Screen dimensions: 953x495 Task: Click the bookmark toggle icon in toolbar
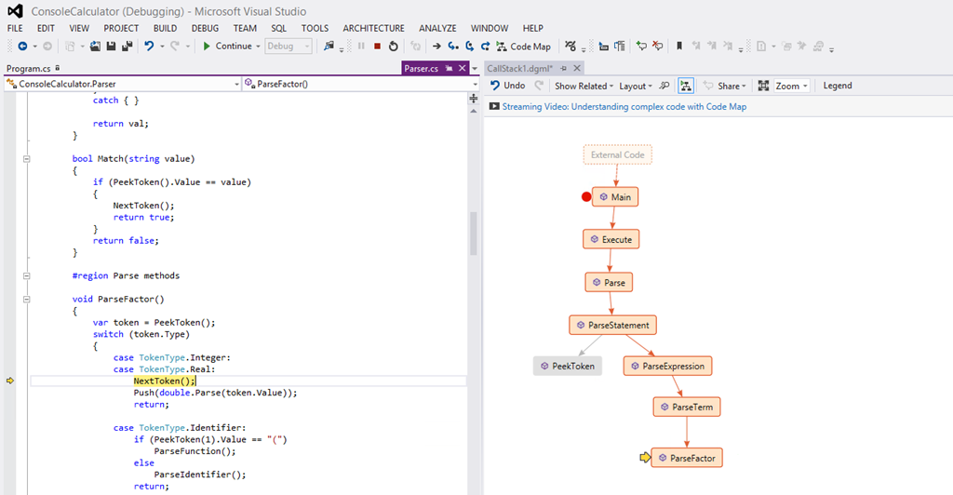click(679, 46)
